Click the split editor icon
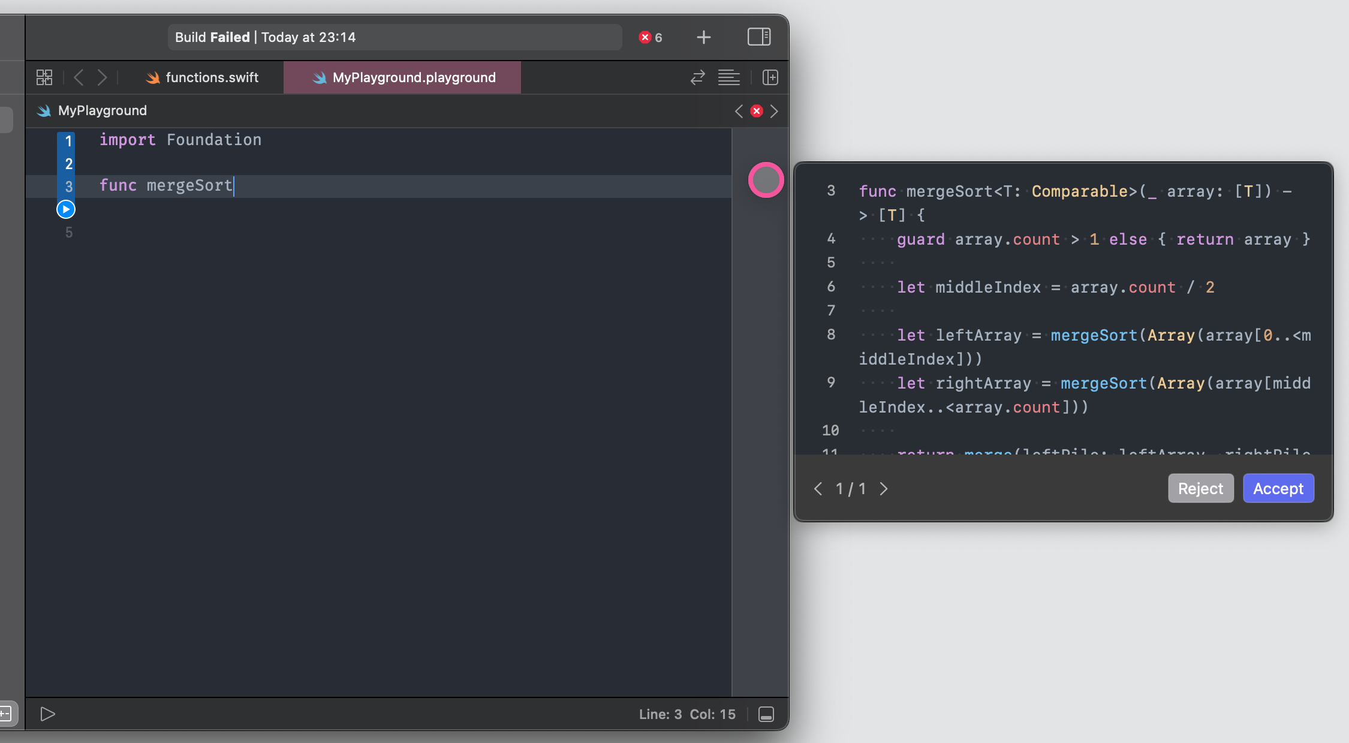The image size is (1349, 743). point(770,77)
